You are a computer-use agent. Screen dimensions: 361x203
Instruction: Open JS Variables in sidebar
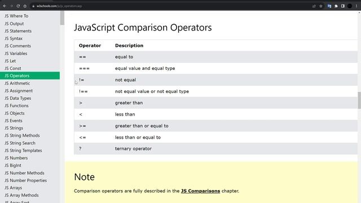[x=16, y=54]
